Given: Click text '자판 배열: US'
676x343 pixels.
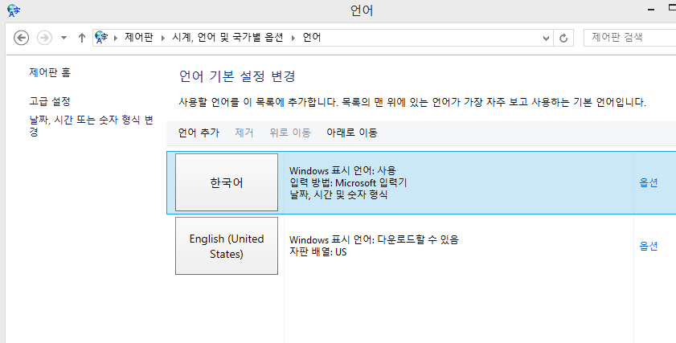Looking at the screenshot, I should tap(318, 251).
